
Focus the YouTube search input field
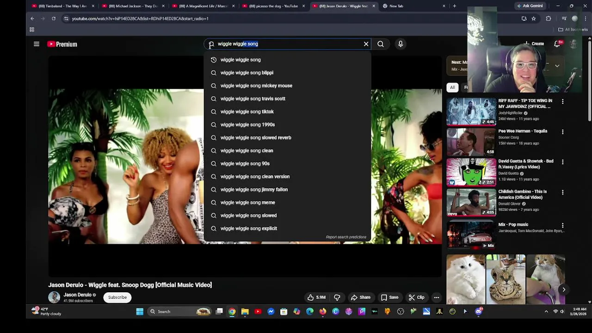tap(287, 44)
